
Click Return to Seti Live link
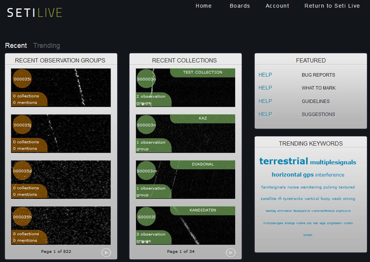(x=332, y=6)
